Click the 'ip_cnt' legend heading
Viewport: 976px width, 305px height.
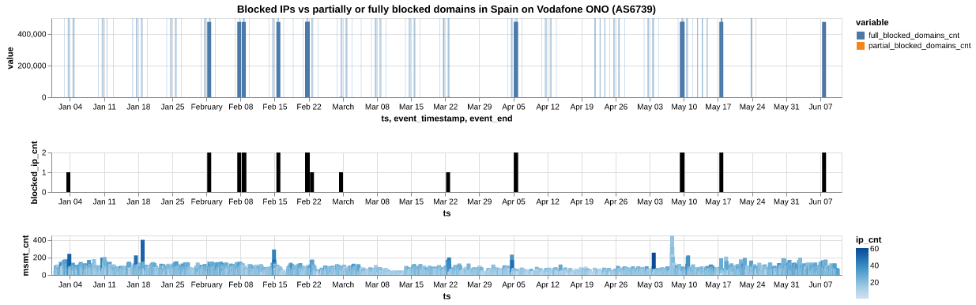(869, 239)
